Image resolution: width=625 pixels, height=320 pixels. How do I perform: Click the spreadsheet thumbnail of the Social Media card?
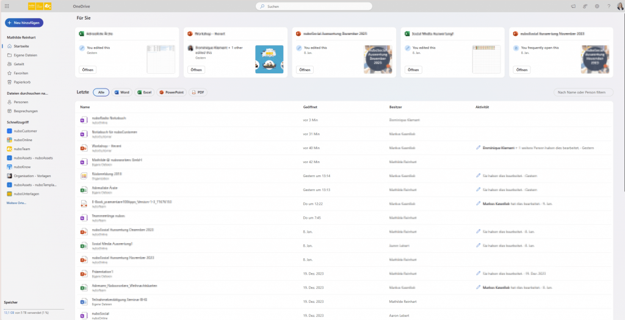click(486, 59)
